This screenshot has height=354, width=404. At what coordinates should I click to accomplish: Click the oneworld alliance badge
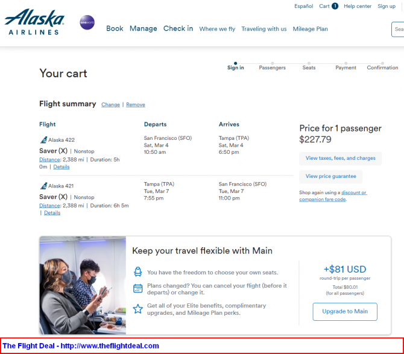[87, 22]
